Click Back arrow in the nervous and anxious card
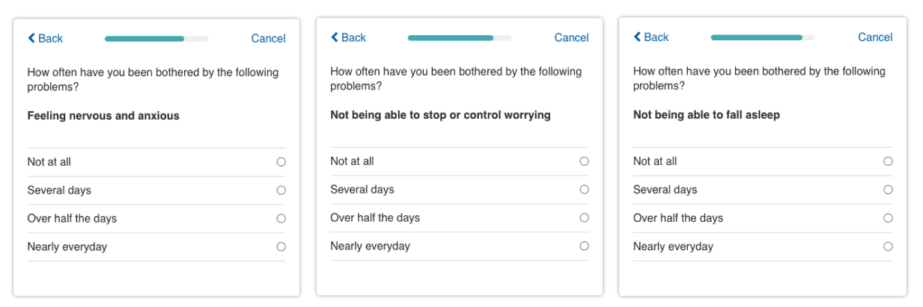 click(x=45, y=38)
